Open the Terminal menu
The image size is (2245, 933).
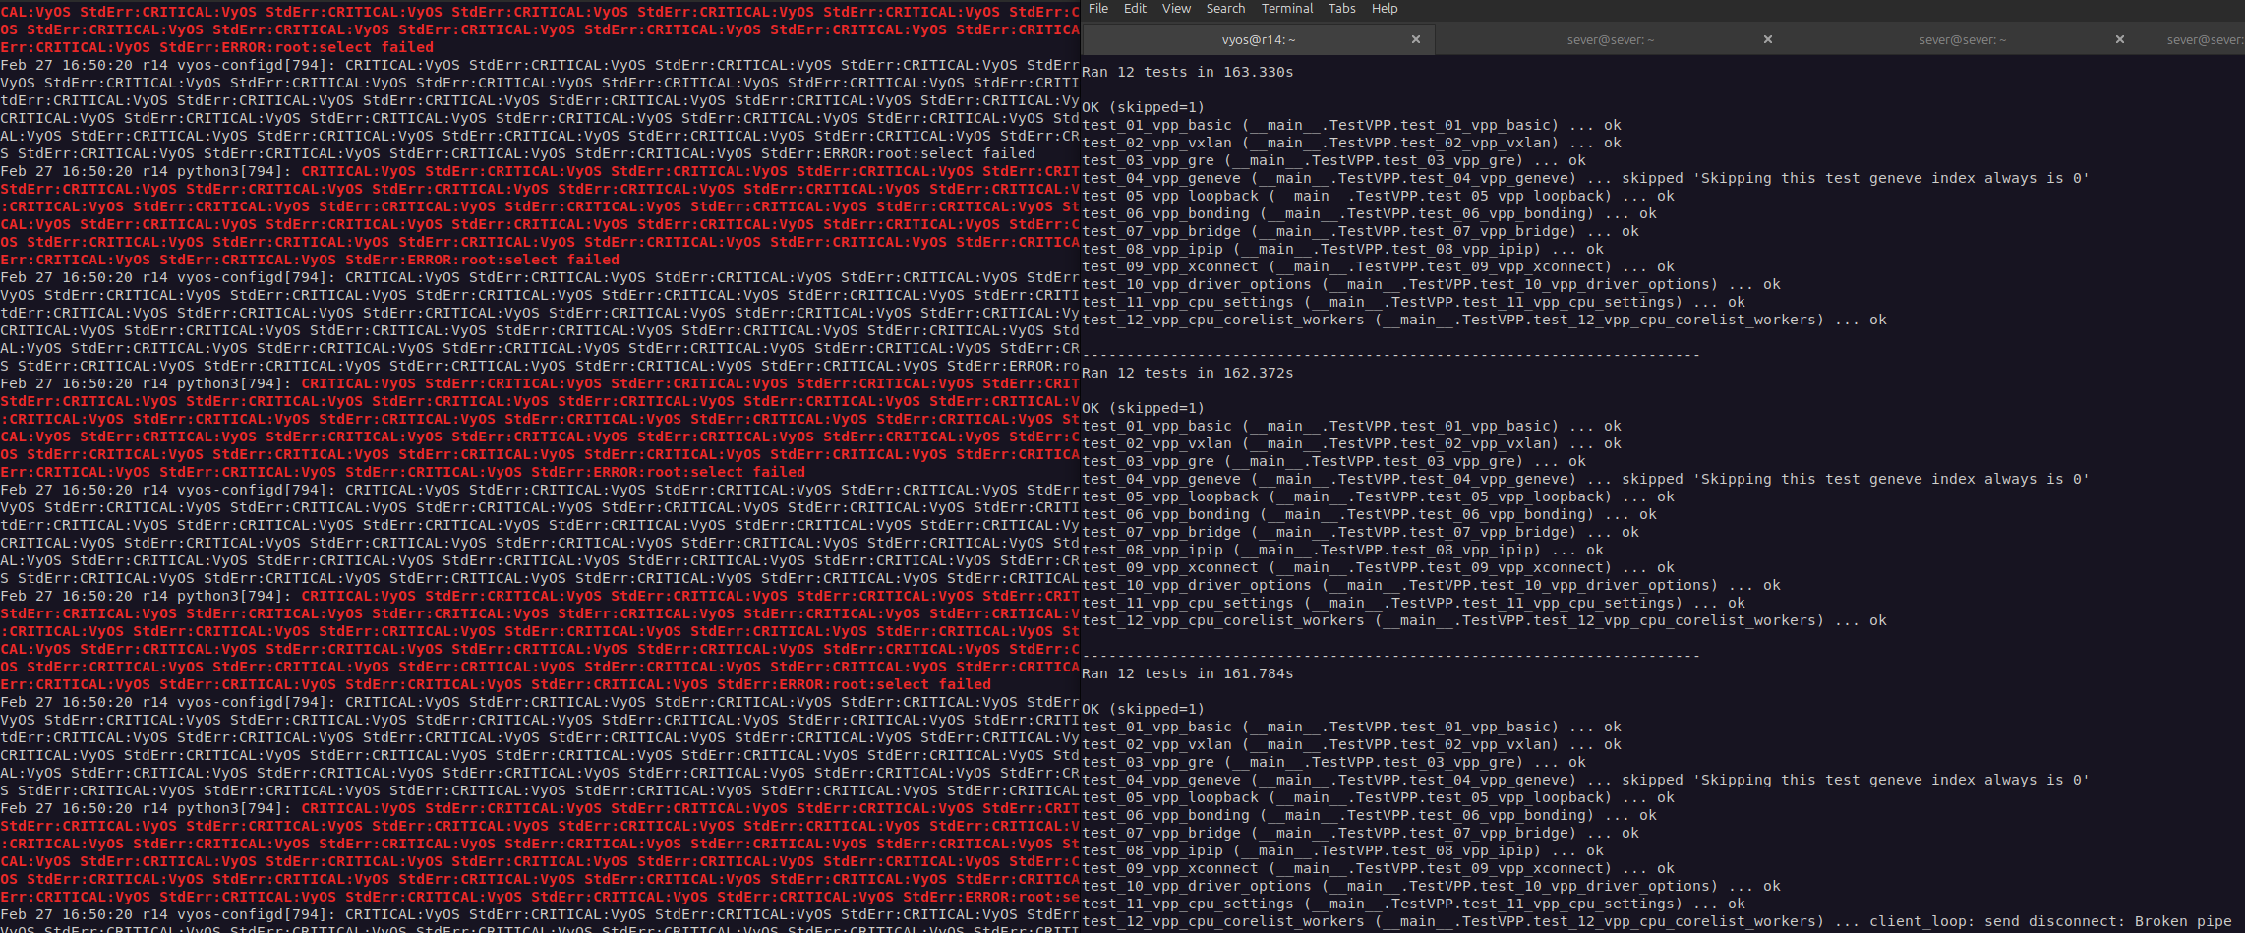point(1287,9)
